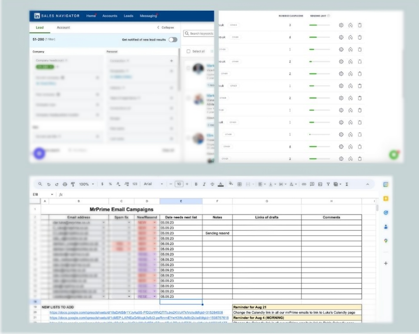Undo the last action in Sheets
This screenshot has height=334, width=419.
(x=49, y=184)
